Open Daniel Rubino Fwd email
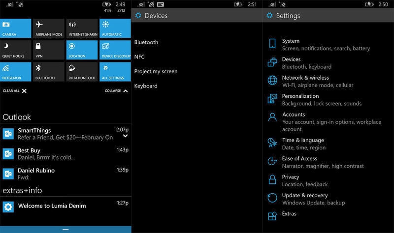The height and width of the screenshot is (233, 394). point(66,174)
